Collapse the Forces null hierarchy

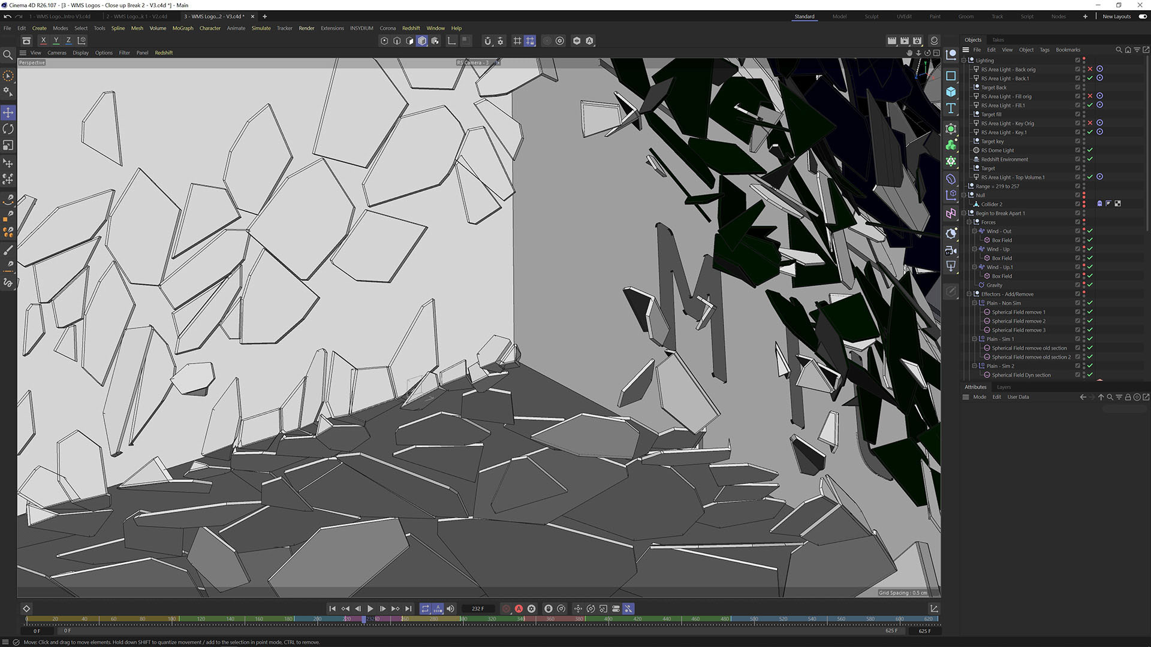(x=969, y=222)
